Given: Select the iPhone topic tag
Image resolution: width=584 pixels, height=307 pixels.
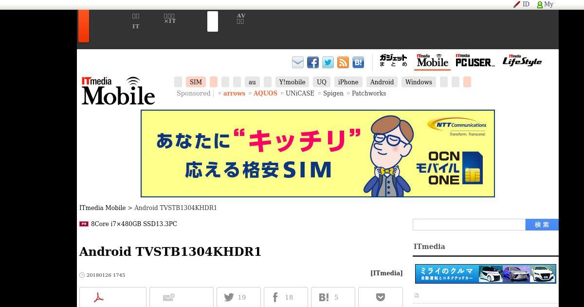Looking at the screenshot, I should 348,82.
